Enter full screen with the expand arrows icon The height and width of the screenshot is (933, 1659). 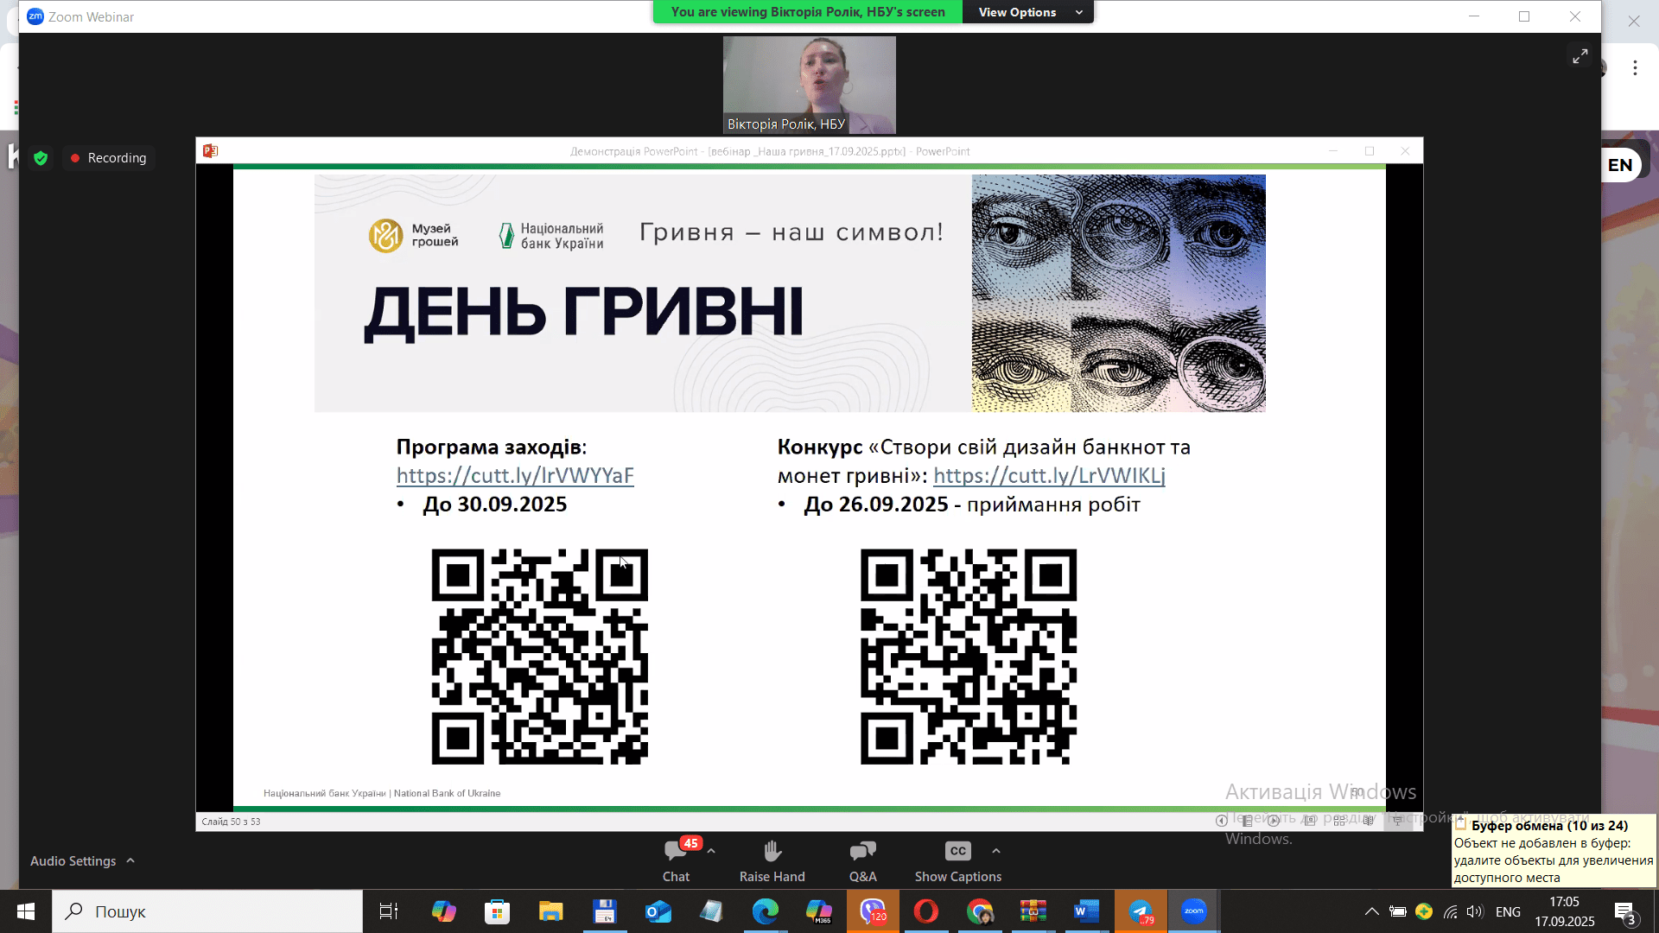click(x=1580, y=56)
